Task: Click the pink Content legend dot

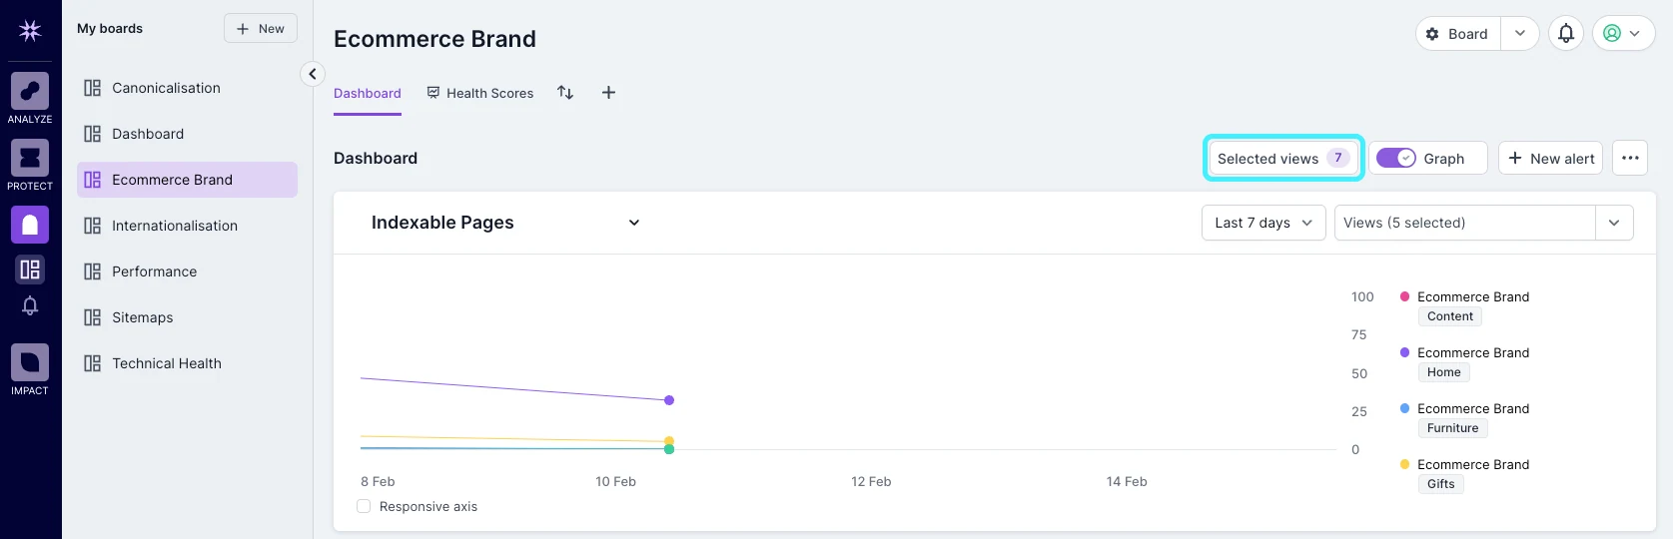Action: pyautogui.click(x=1404, y=296)
